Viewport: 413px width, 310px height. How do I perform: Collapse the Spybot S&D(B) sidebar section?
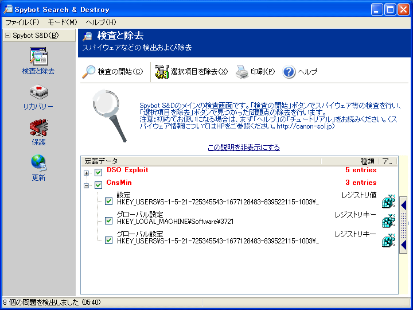(7, 36)
